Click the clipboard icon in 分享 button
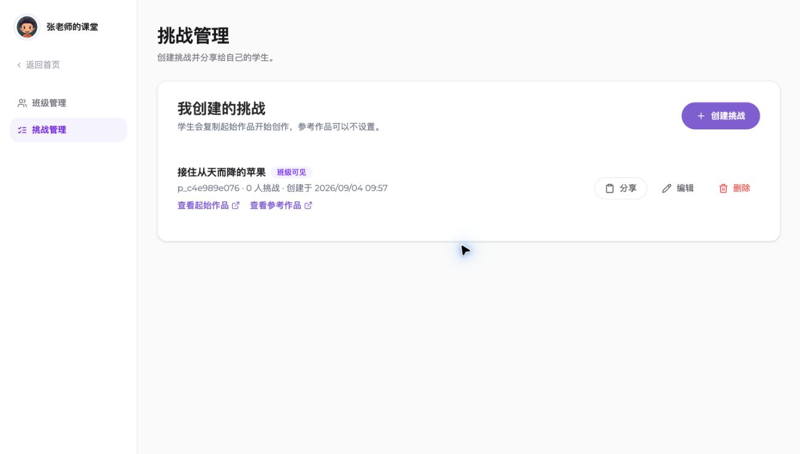Viewport: 800px width, 454px height. coord(610,188)
